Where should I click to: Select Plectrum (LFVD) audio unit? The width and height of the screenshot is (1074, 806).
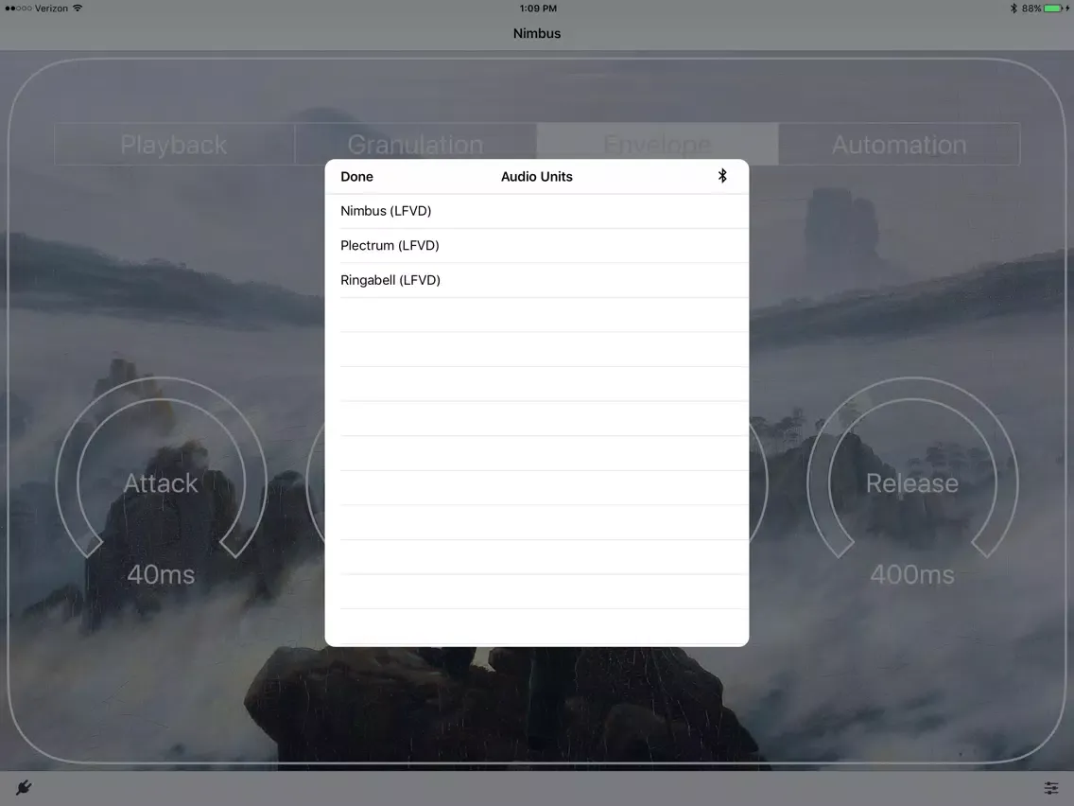[536, 245]
